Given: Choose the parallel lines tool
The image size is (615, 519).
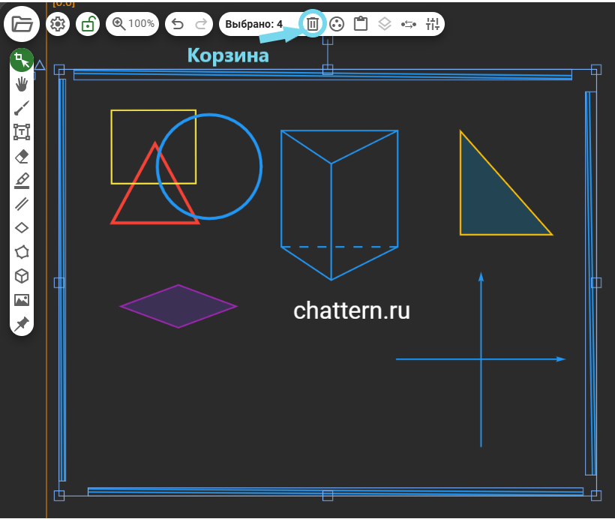Looking at the screenshot, I should (22, 203).
